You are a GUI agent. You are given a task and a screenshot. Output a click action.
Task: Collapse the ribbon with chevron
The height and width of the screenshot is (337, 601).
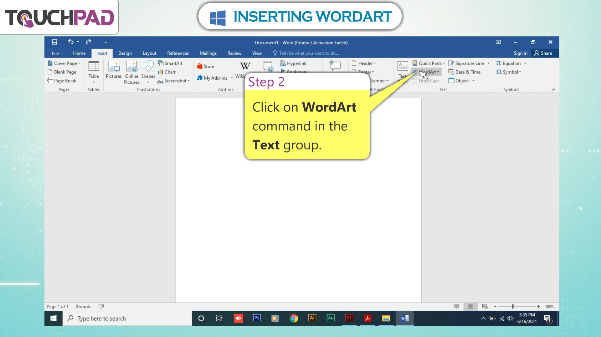tap(553, 90)
